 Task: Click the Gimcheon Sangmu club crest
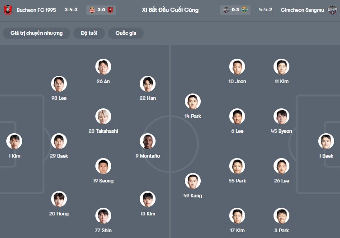point(333,9)
